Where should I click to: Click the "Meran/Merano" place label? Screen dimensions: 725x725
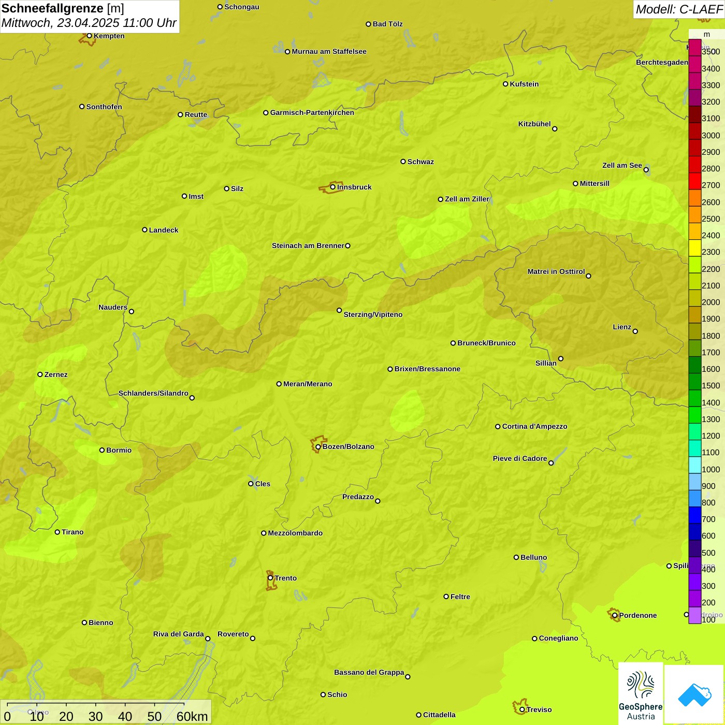(308, 384)
